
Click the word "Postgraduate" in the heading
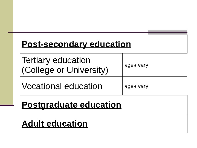tap(46, 105)
